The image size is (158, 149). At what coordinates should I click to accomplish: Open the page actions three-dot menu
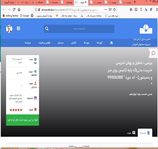click(106, 9)
